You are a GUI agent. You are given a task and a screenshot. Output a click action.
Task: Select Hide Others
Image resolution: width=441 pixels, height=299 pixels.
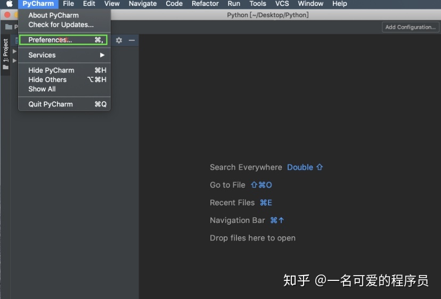pyautogui.click(x=64, y=79)
